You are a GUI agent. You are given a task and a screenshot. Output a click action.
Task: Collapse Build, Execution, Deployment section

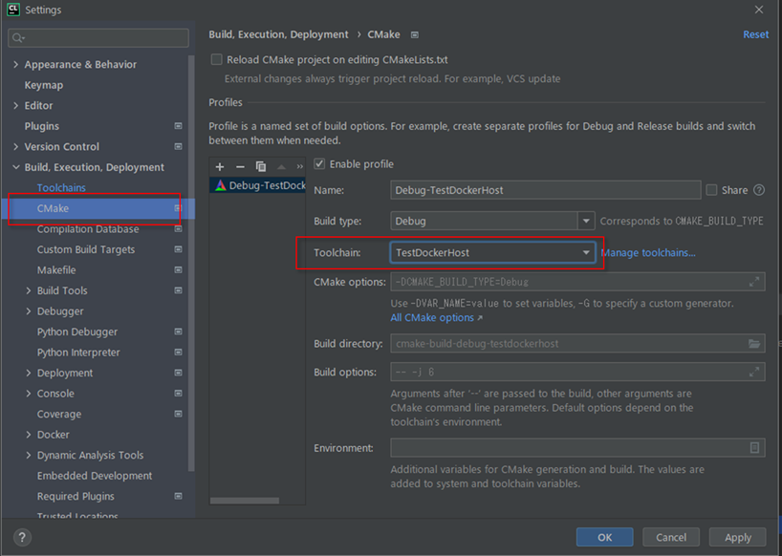16,167
